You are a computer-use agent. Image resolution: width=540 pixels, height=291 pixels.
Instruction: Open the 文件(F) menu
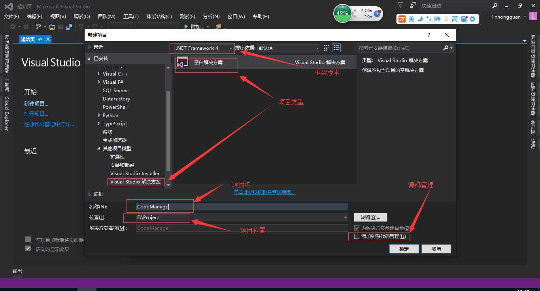(x=11, y=16)
